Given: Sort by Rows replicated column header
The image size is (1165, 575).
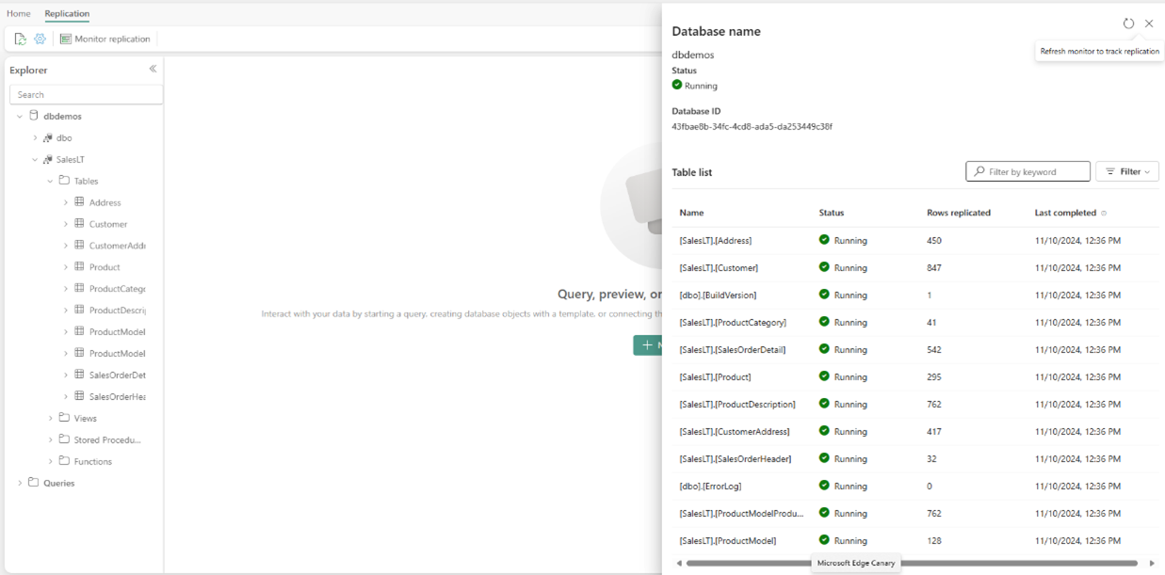Looking at the screenshot, I should pos(959,213).
